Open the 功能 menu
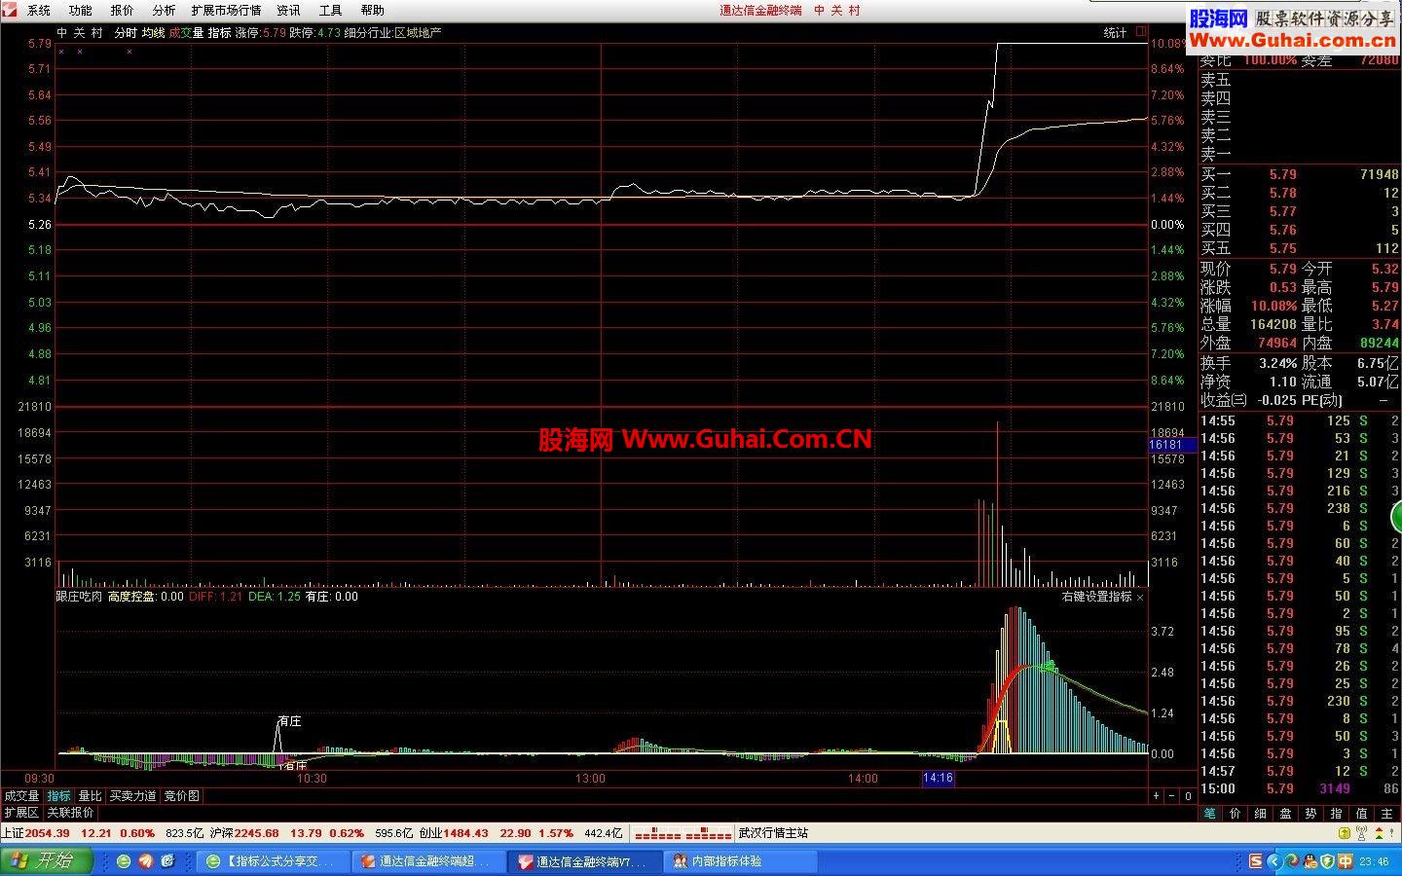This screenshot has height=876, width=1402. pos(81,11)
